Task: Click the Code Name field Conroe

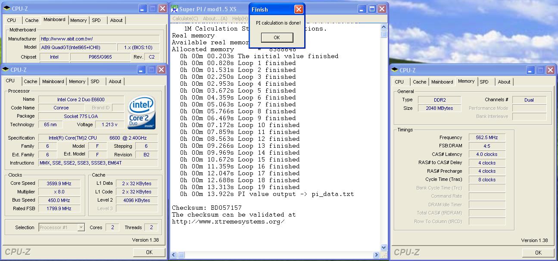Action: [x=61, y=108]
